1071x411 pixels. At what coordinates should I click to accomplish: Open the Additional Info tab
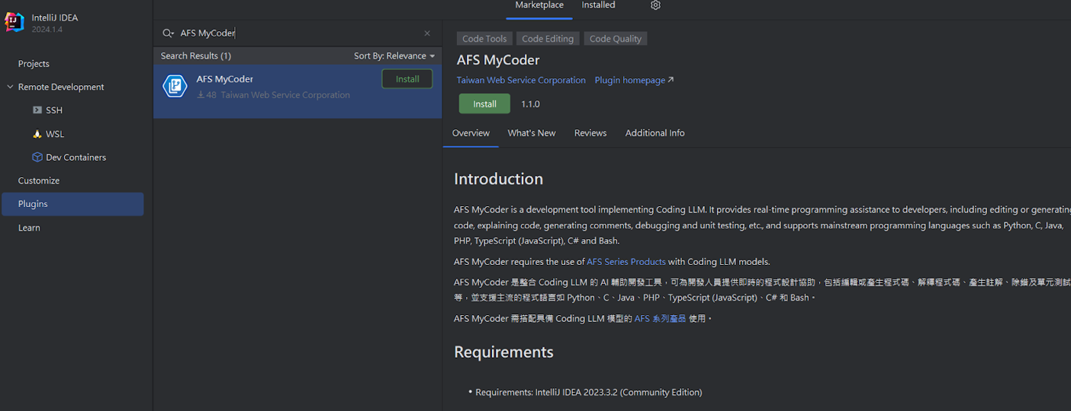point(655,133)
